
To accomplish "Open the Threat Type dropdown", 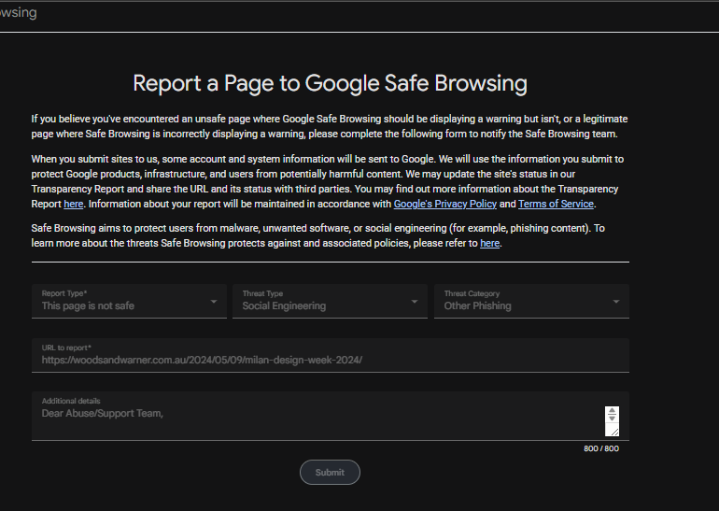I will click(330, 301).
